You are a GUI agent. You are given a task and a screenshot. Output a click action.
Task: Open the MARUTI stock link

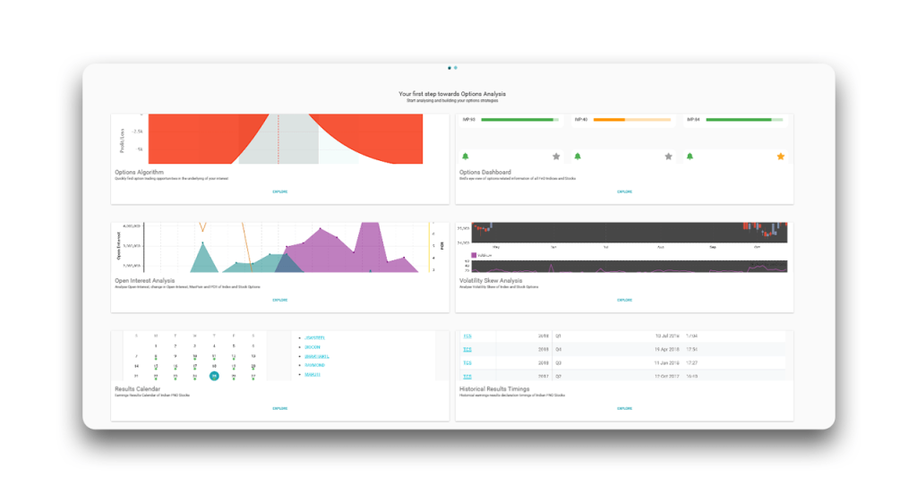tap(313, 375)
